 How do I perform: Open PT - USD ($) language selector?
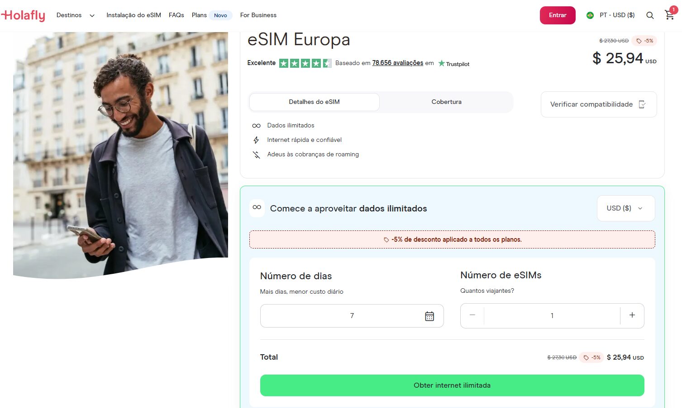617,15
